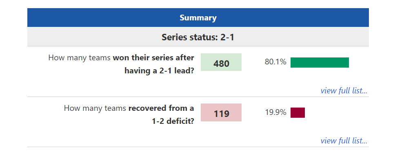Click 'How many teams' in the 2-1 lead row
Image resolution: width=404 pixels, height=154 pixels.
point(80,57)
